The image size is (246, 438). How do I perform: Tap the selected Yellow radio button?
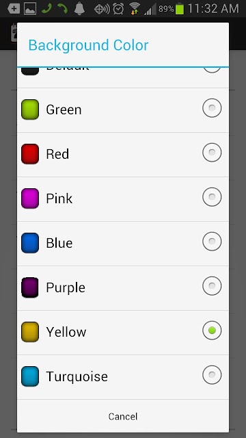[x=212, y=331]
